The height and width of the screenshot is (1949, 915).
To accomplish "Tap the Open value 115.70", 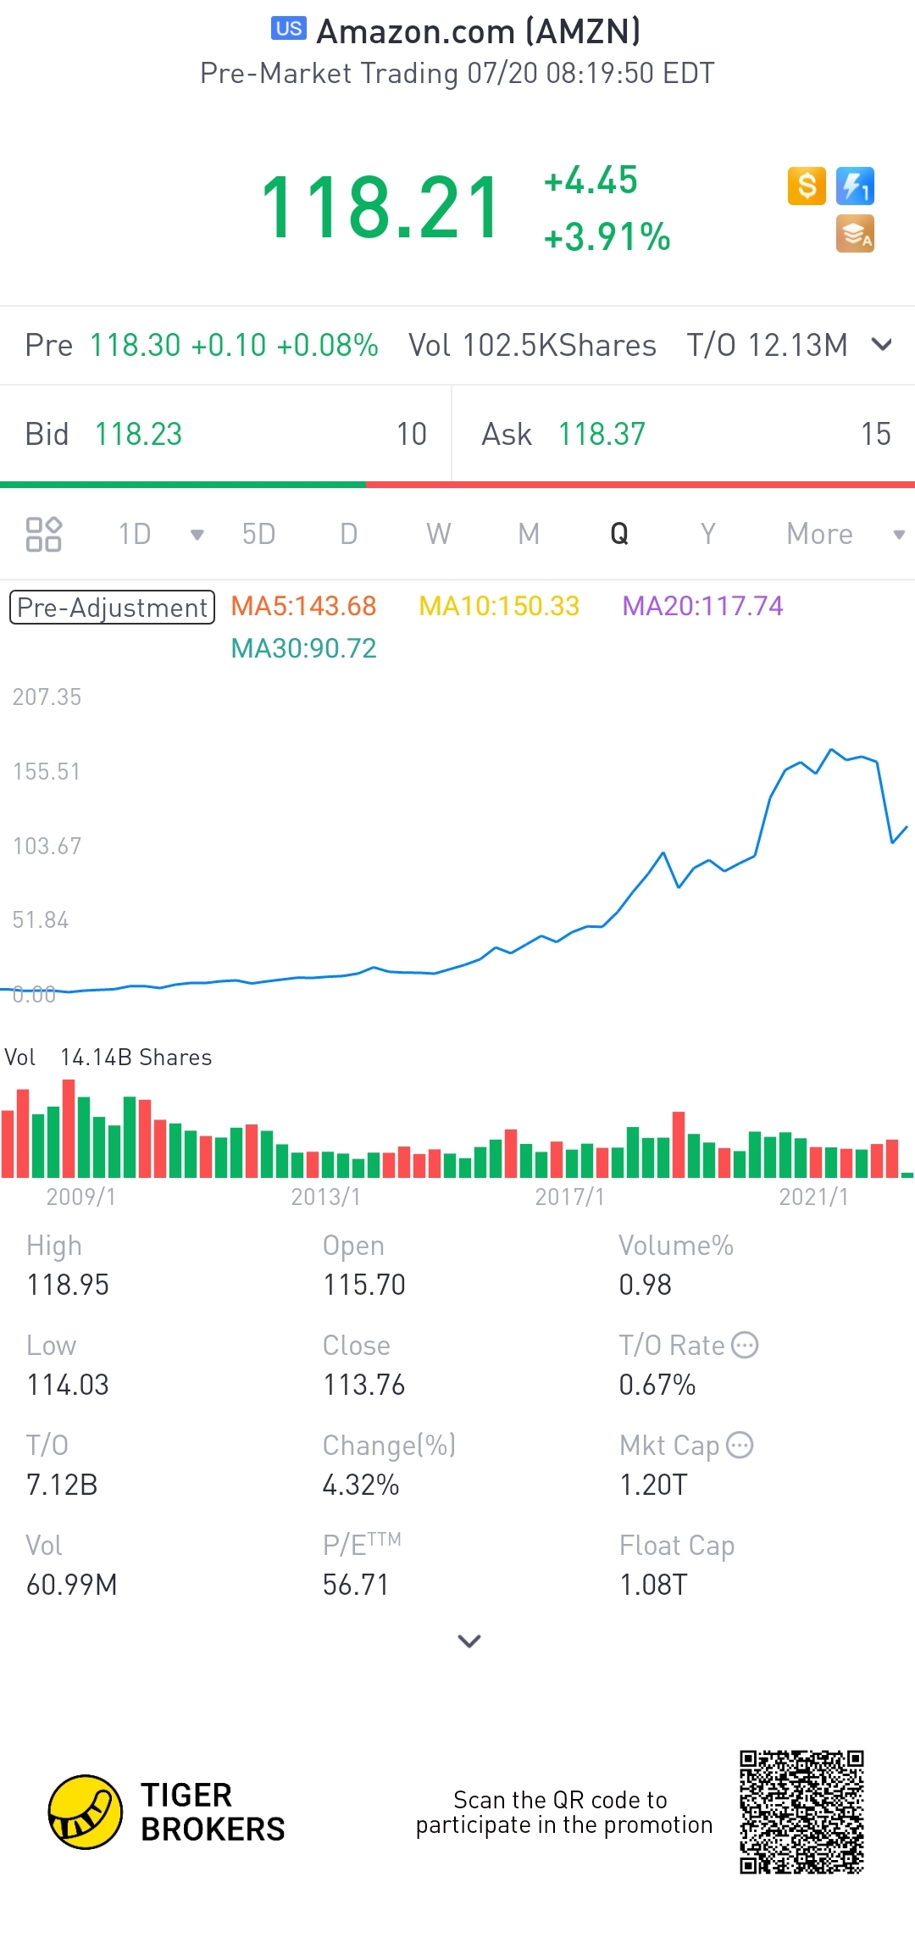I will [364, 1285].
